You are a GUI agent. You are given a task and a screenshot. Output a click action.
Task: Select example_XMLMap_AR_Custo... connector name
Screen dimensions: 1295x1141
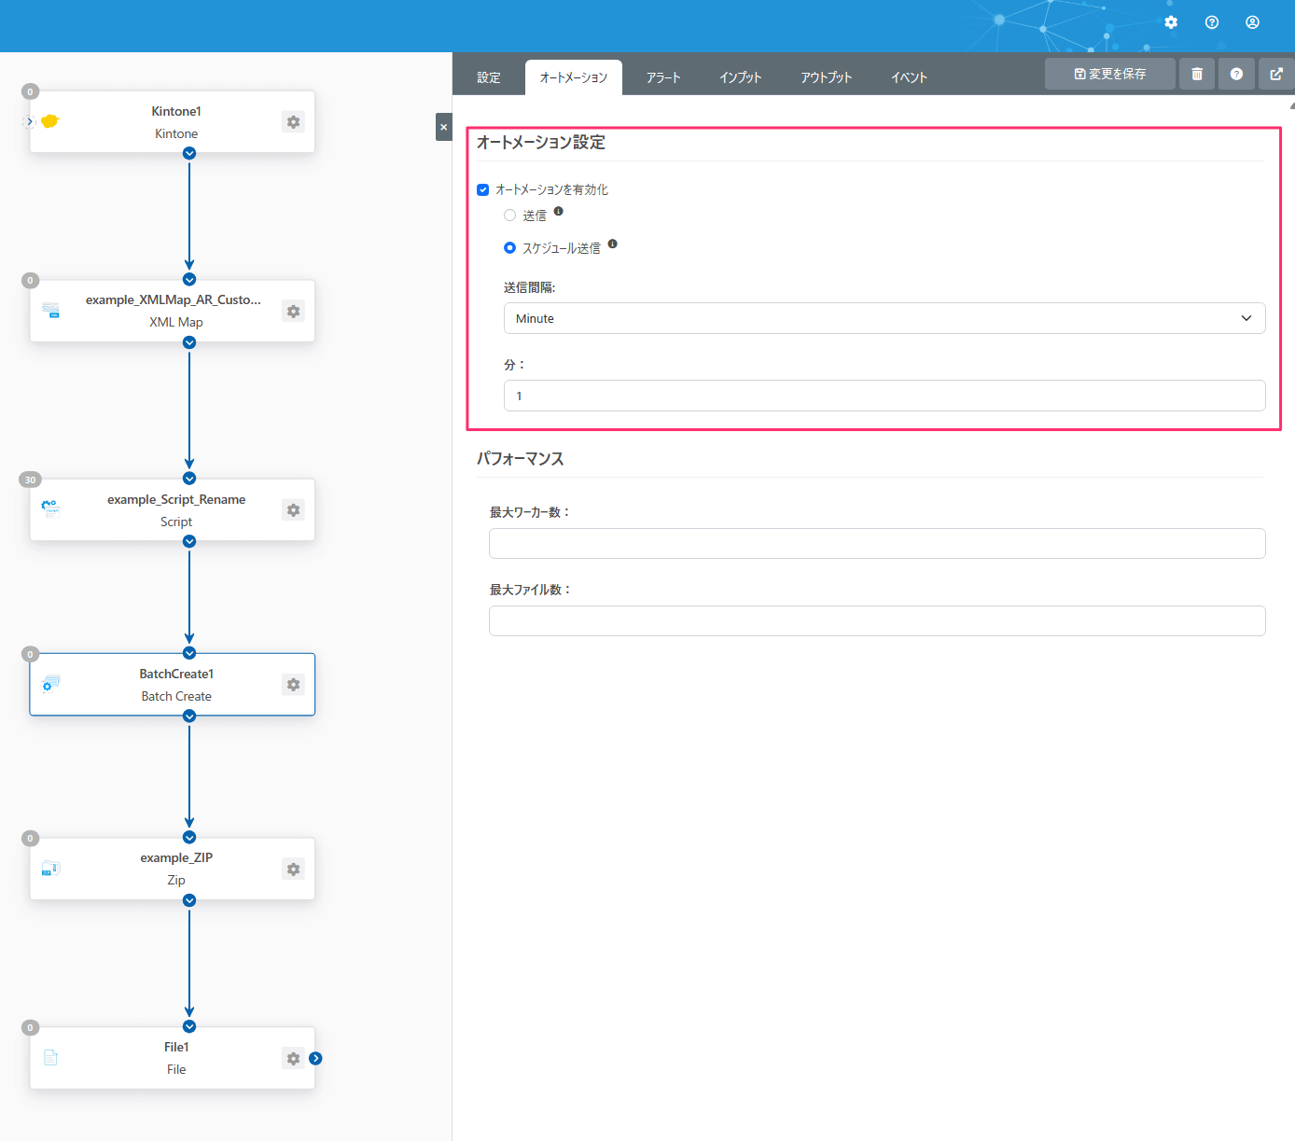174,299
